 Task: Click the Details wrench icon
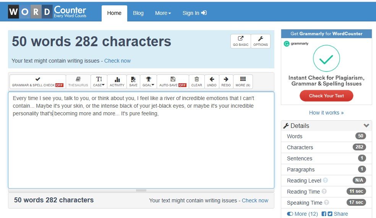coord(286,126)
